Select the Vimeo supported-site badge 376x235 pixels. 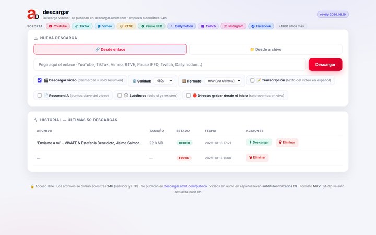pos(104,26)
